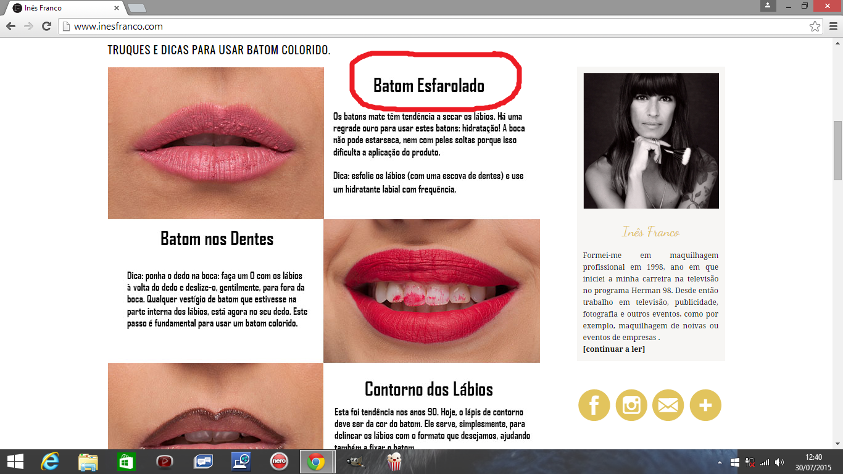The height and width of the screenshot is (474, 843).
Task: Show hidden system tray icons
Action: pos(720,462)
